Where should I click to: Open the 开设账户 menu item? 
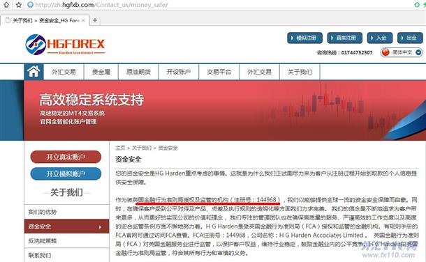[179, 72]
